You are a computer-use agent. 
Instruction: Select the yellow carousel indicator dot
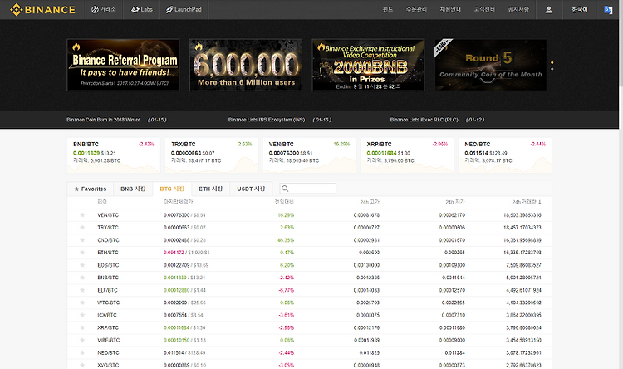pos(552,63)
